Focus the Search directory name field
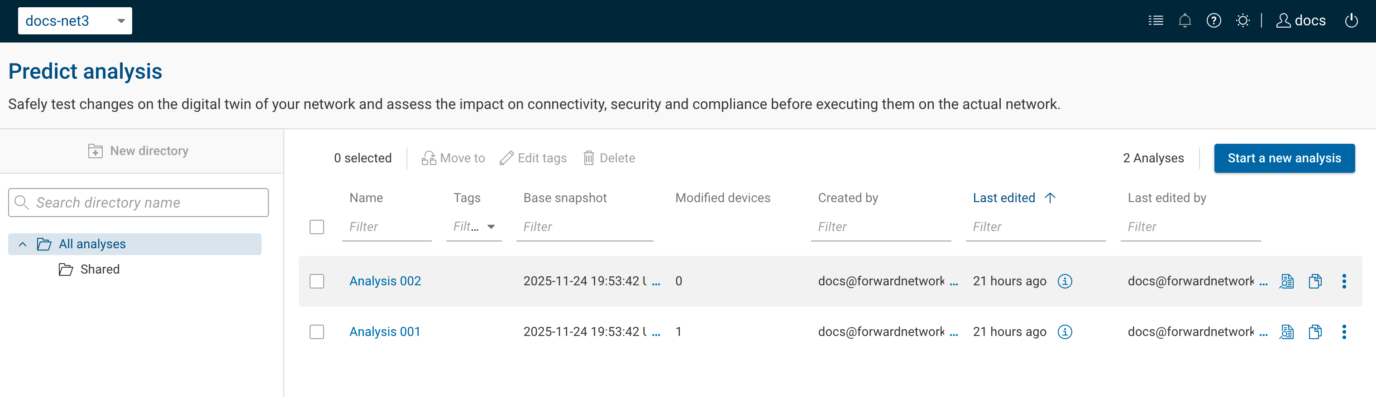The width and height of the screenshot is (1376, 397). (x=139, y=203)
